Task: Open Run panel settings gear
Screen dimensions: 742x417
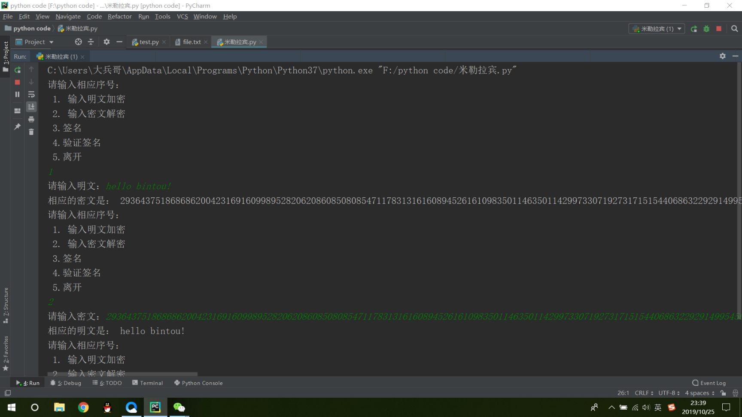Action: tap(723, 56)
